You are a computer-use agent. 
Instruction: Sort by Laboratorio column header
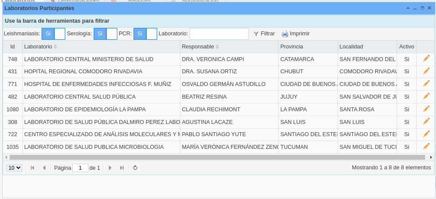click(38, 47)
